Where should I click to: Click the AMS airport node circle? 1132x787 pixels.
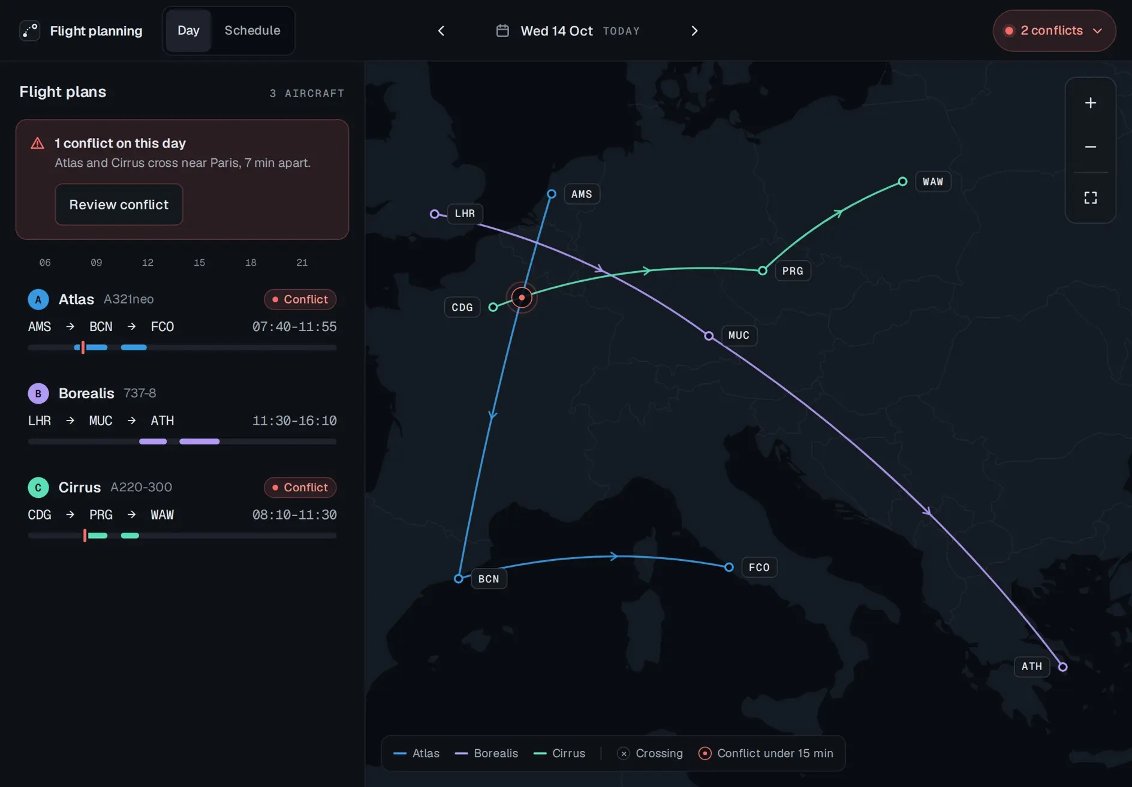pos(552,194)
